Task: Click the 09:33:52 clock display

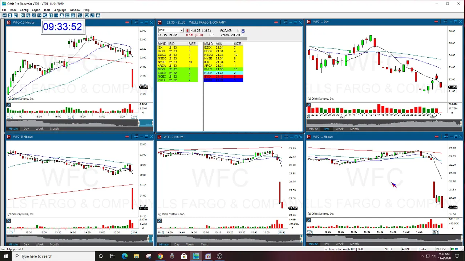Action: tap(62, 27)
